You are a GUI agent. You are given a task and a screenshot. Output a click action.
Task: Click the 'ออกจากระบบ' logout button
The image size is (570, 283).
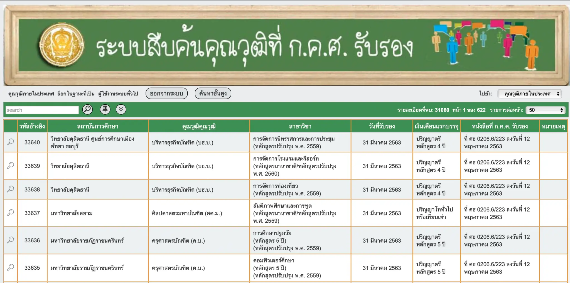coord(166,93)
